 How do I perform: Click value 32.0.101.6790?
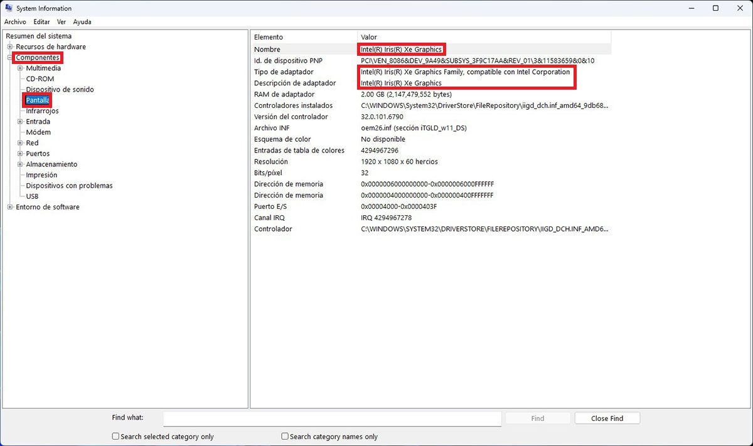point(382,117)
